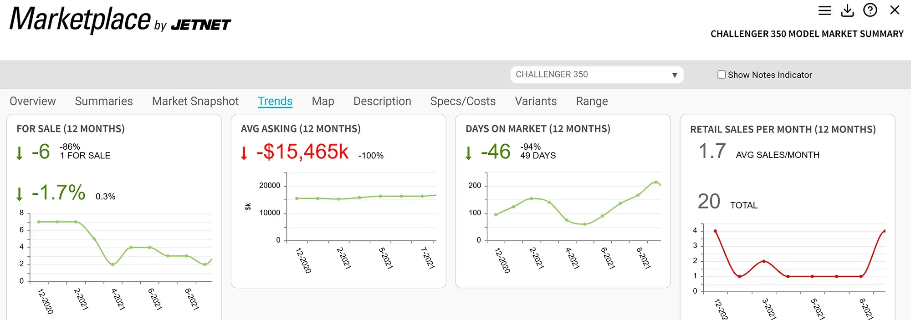
Task: Open the help question mark icon
Action: (x=870, y=10)
